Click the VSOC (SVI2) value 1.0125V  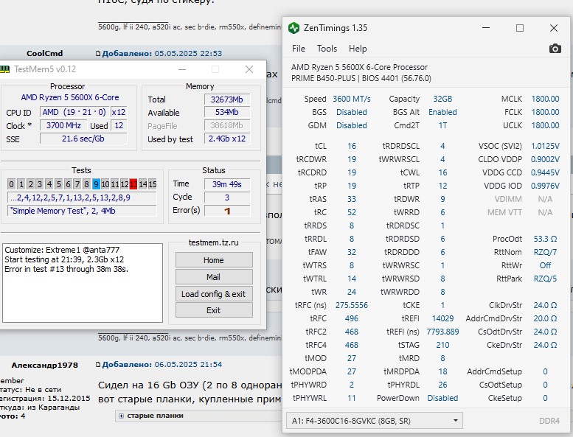pos(545,146)
